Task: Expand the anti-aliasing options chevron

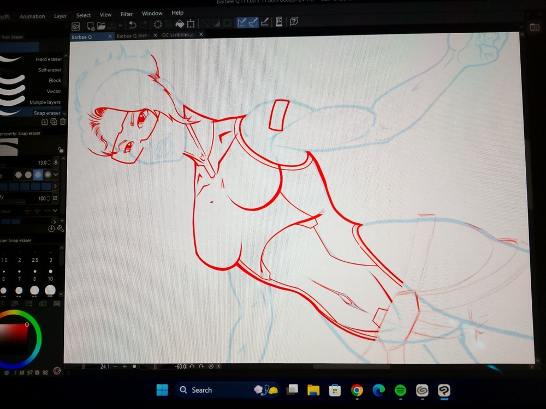Action: click(x=56, y=175)
